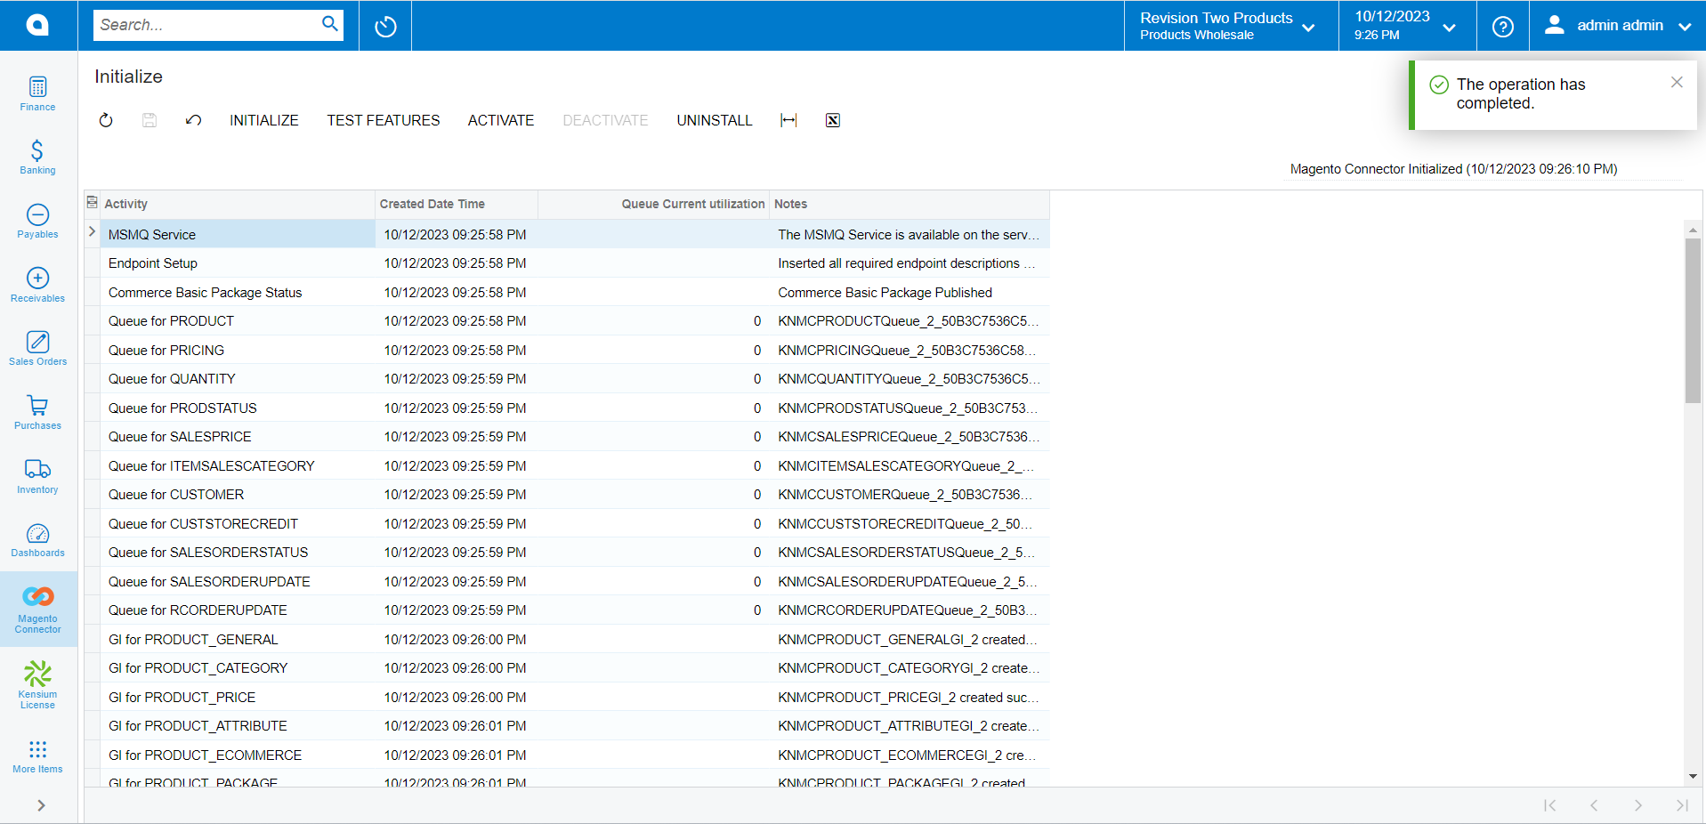Open the Finance workspace

[36, 93]
